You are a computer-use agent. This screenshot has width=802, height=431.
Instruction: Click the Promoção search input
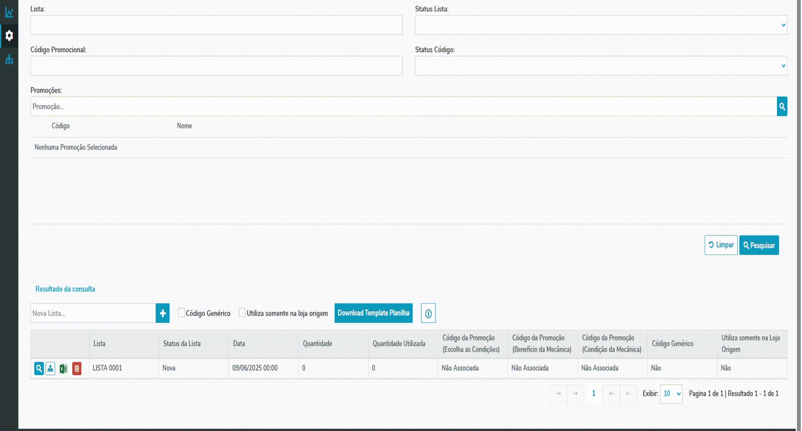coord(404,106)
